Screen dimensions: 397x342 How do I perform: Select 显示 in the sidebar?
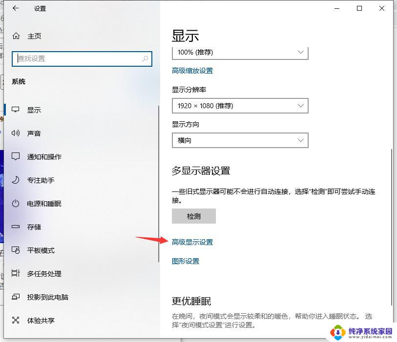[x=34, y=110]
